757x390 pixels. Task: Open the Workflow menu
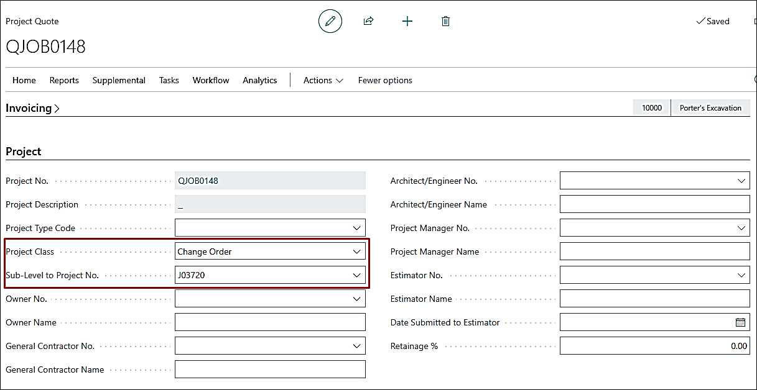(x=211, y=80)
